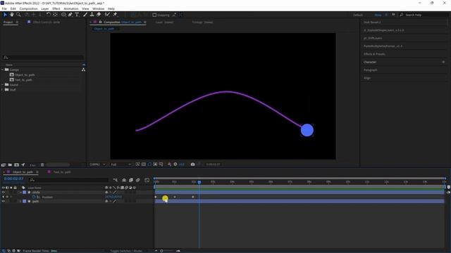Select the Ellipse shape tool
This screenshot has width=451, height=253.
[x=63, y=14]
